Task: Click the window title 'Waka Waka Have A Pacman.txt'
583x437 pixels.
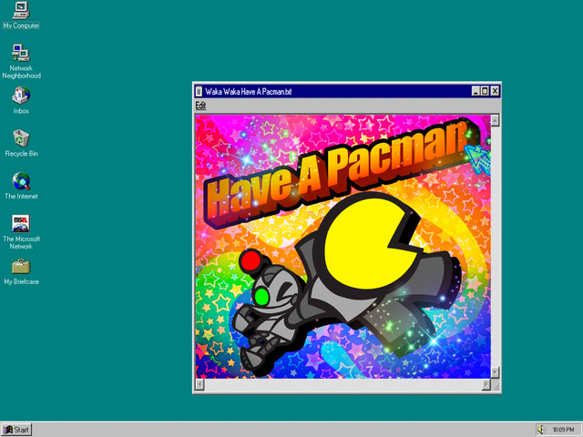Action: [x=249, y=92]
